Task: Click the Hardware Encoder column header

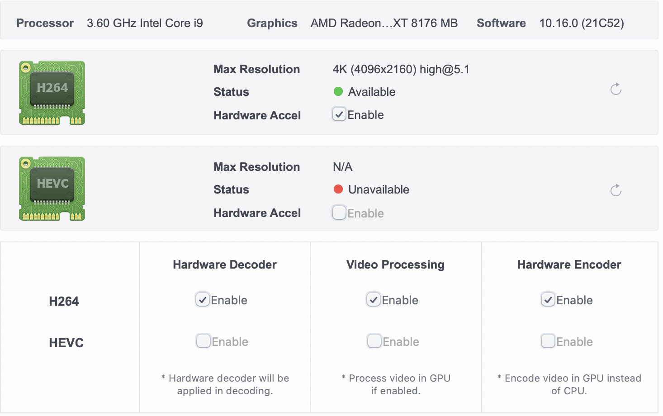Action: (569, 265)
